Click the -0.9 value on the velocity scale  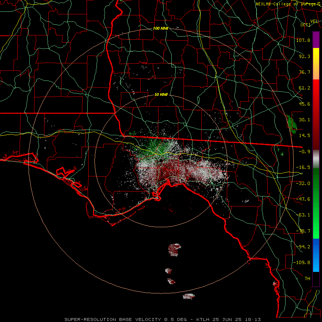(304, 151)
